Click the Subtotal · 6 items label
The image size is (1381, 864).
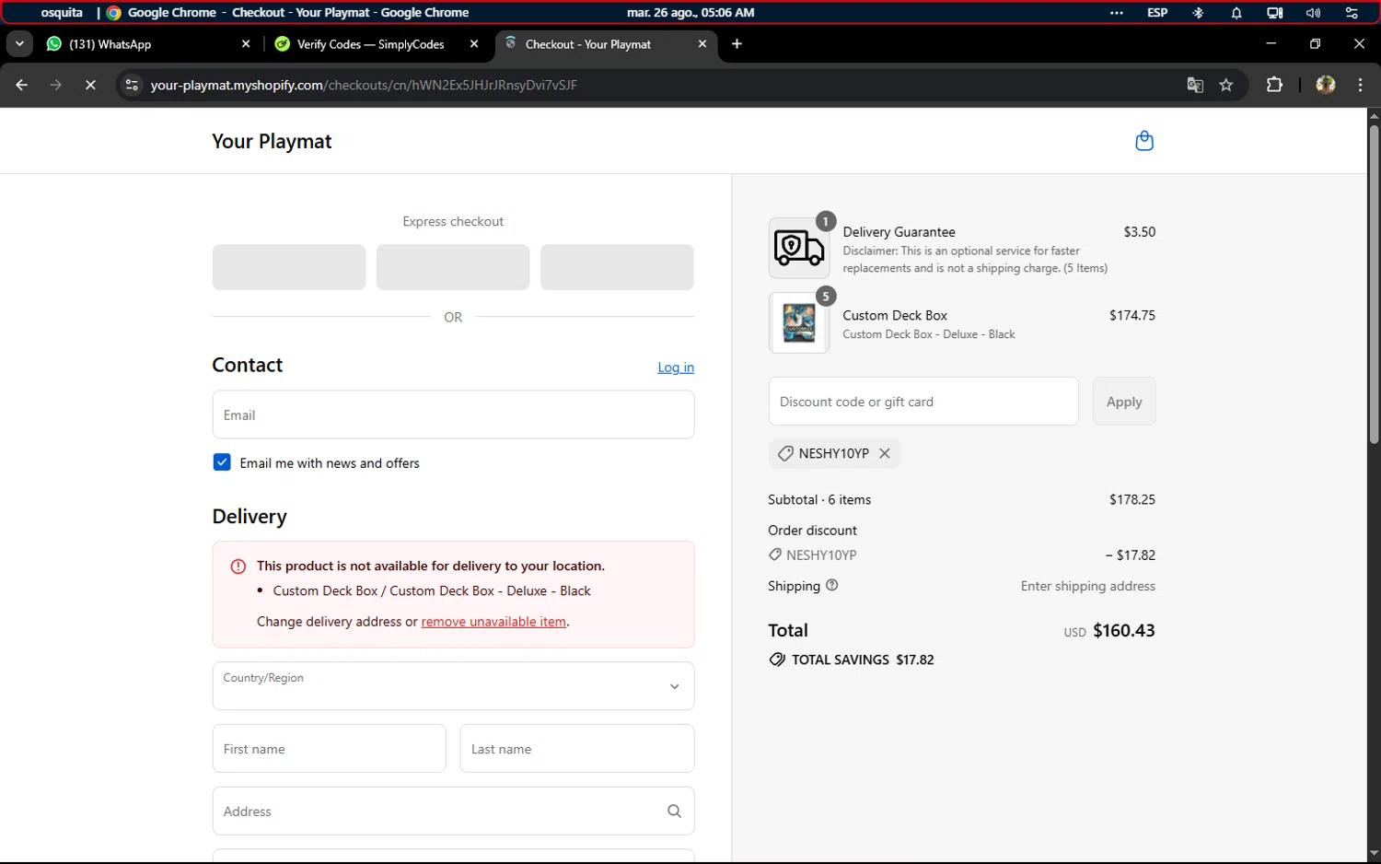819,499
